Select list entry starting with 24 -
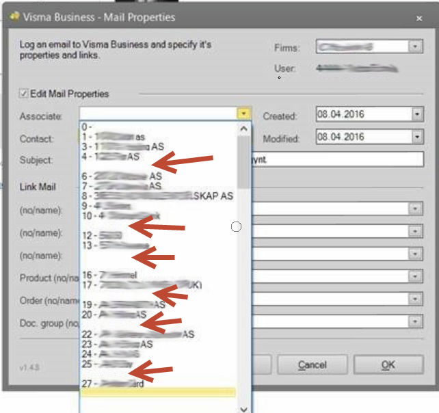This screenshot has height=413, width=439. [159, 354]
